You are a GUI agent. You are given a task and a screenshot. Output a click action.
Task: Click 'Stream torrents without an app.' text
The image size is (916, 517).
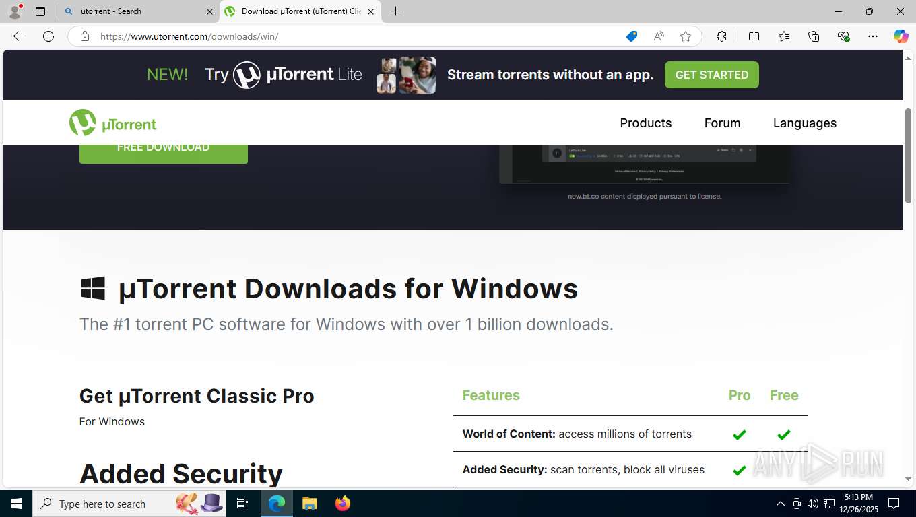tap(550, 75)
